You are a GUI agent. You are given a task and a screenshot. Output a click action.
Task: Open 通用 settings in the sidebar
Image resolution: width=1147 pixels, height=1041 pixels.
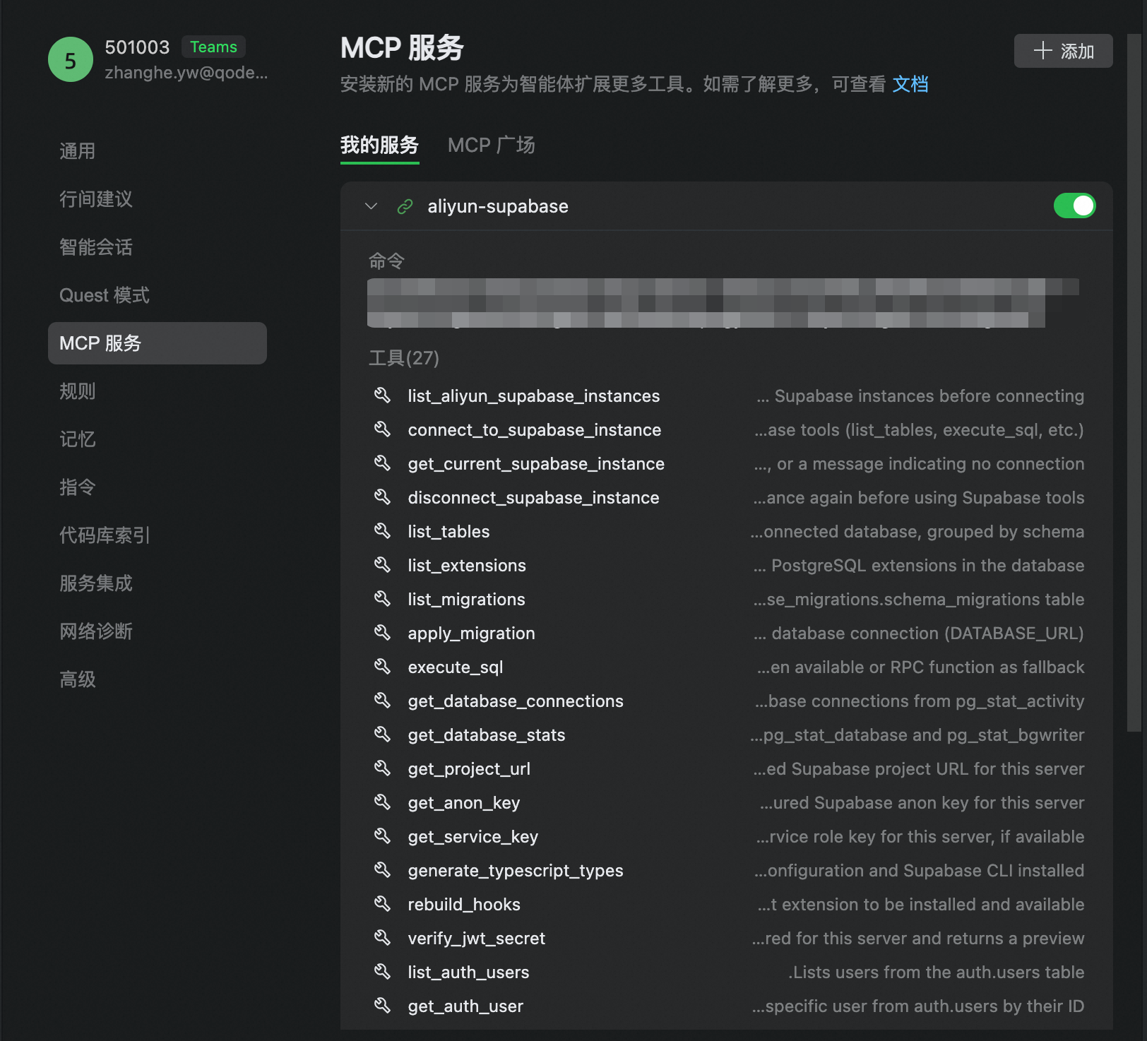158,151
